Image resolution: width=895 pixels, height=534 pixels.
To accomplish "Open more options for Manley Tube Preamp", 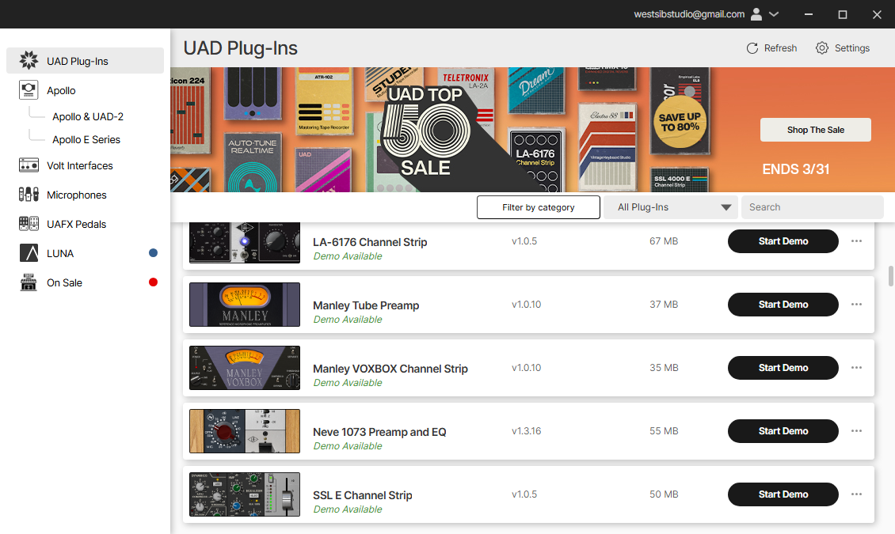I will click(x=856, y=305).
